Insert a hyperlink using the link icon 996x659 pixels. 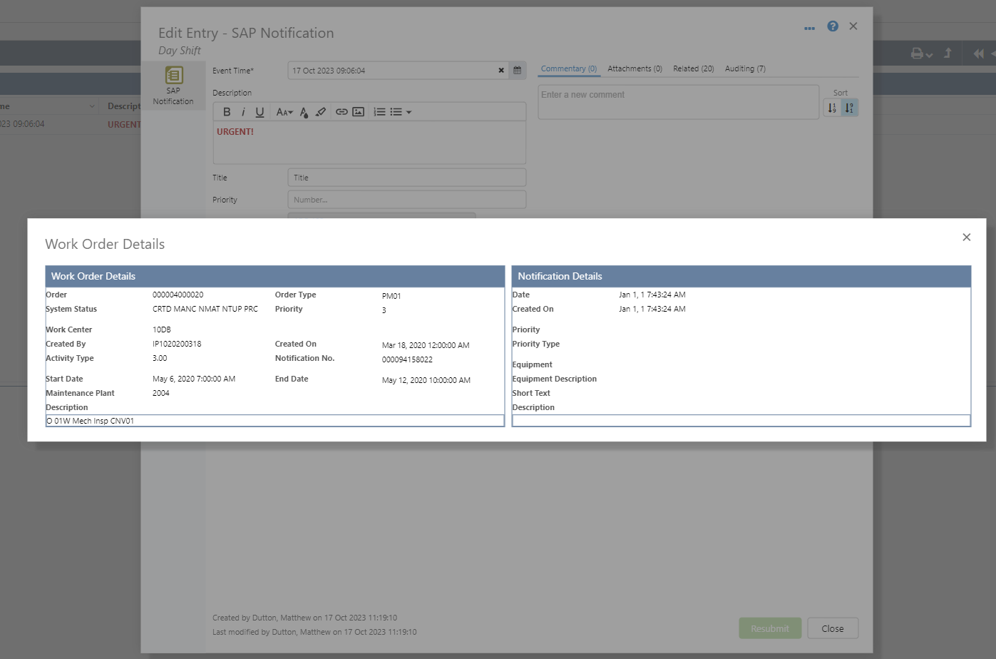click(x=342, y=112)
